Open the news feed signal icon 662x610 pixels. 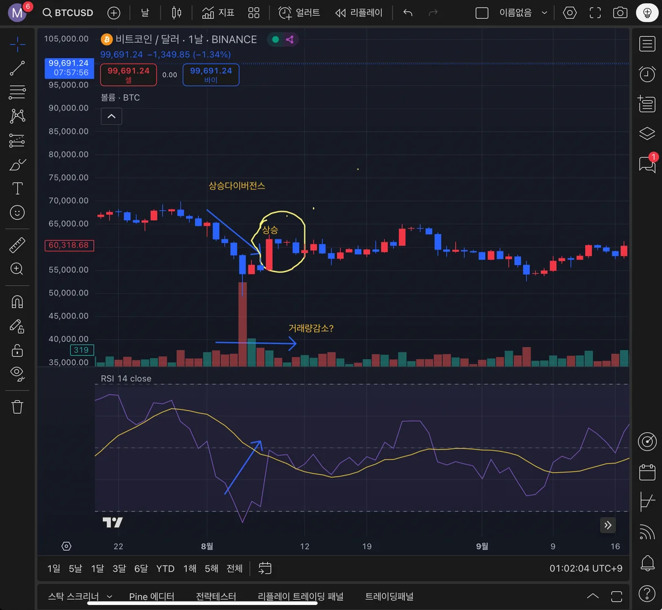point(647,532)
